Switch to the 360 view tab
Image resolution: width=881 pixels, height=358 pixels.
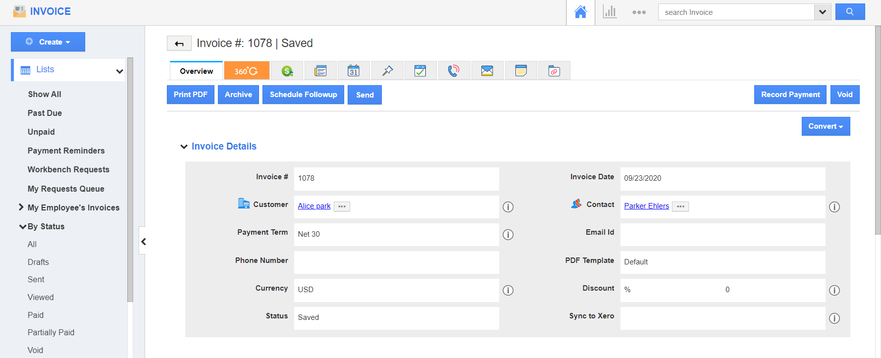[x=246, y=71]
